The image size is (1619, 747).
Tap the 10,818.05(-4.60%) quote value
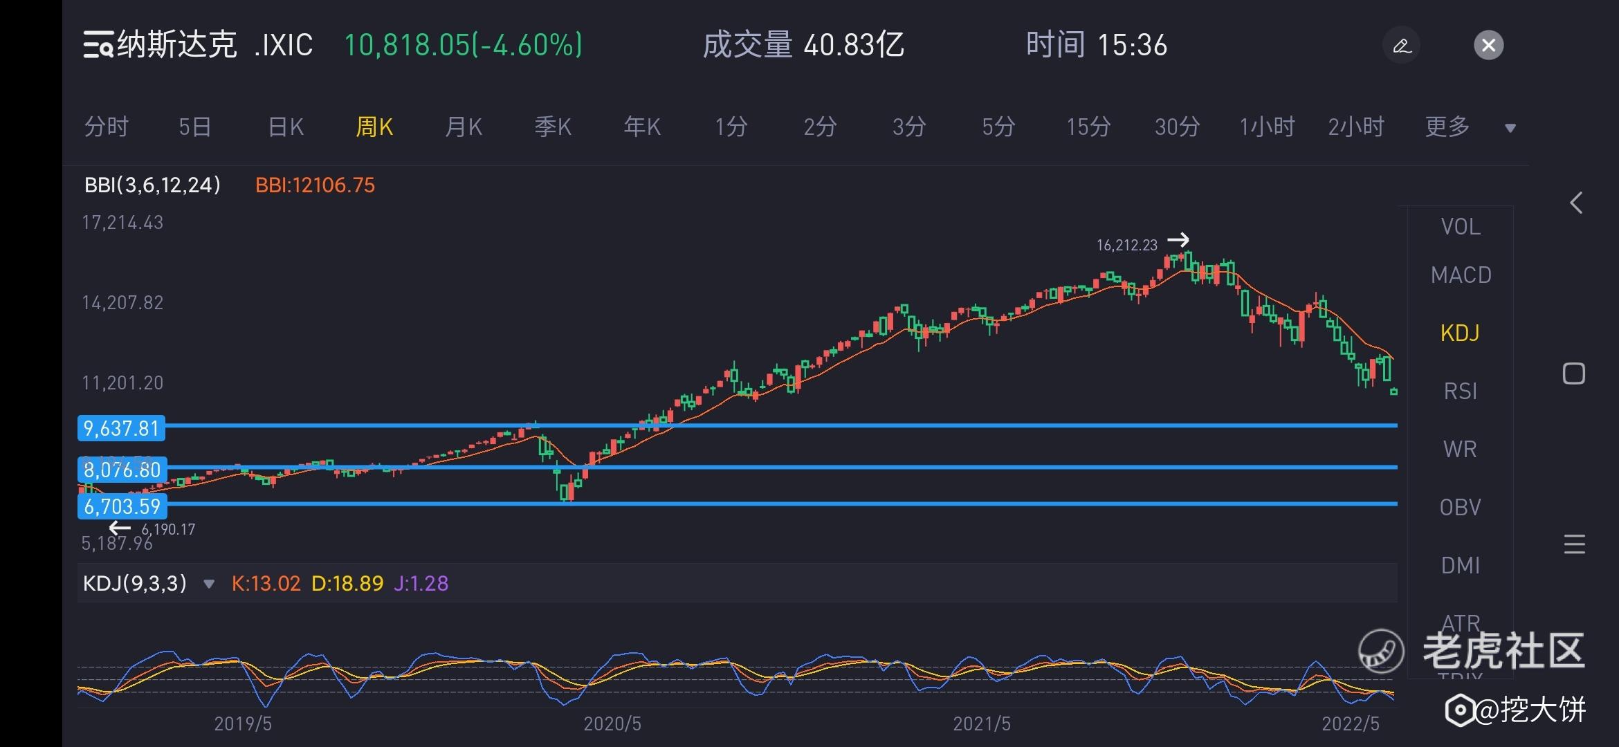[x=463, y=46]
